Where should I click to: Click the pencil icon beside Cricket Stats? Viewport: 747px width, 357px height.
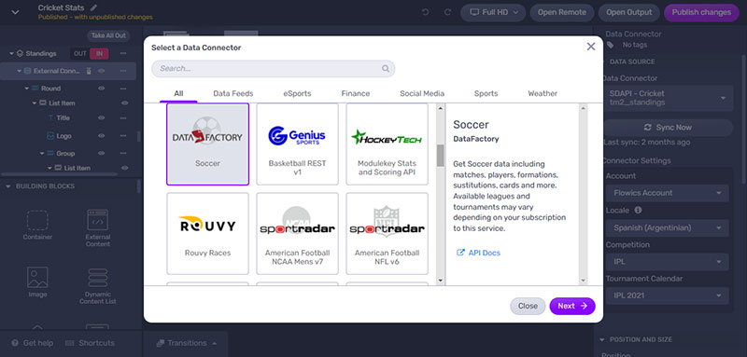[x=93, y=7]
